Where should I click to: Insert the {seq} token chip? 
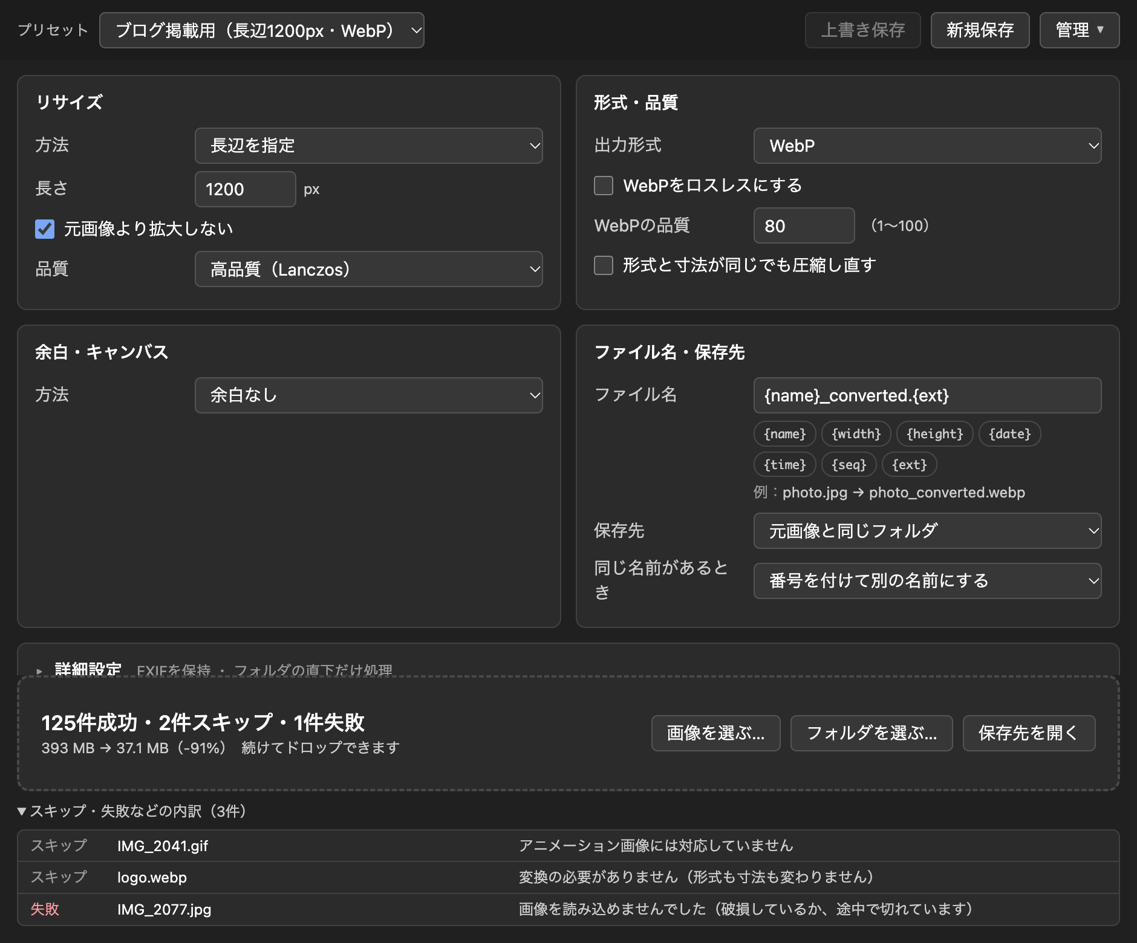849,465
